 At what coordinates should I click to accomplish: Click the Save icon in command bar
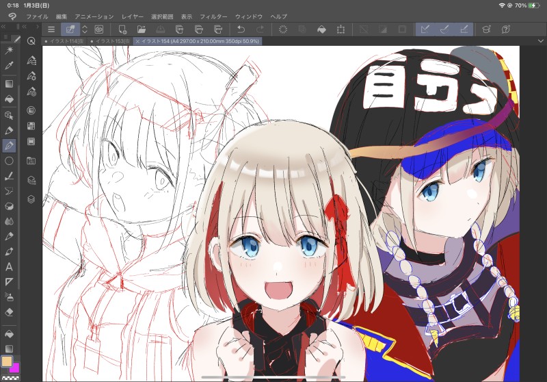(161, 29)
